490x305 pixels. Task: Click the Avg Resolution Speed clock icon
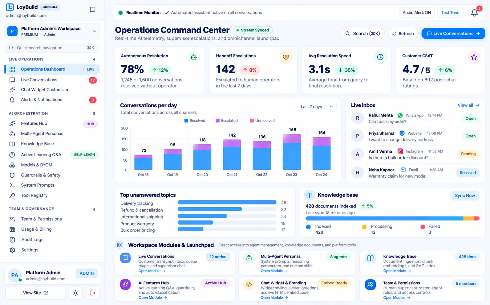(x=380, y=57)
